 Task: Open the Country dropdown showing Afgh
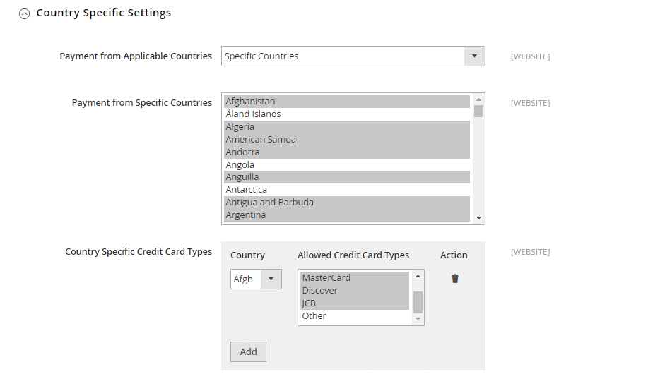(x=256, y=279)
